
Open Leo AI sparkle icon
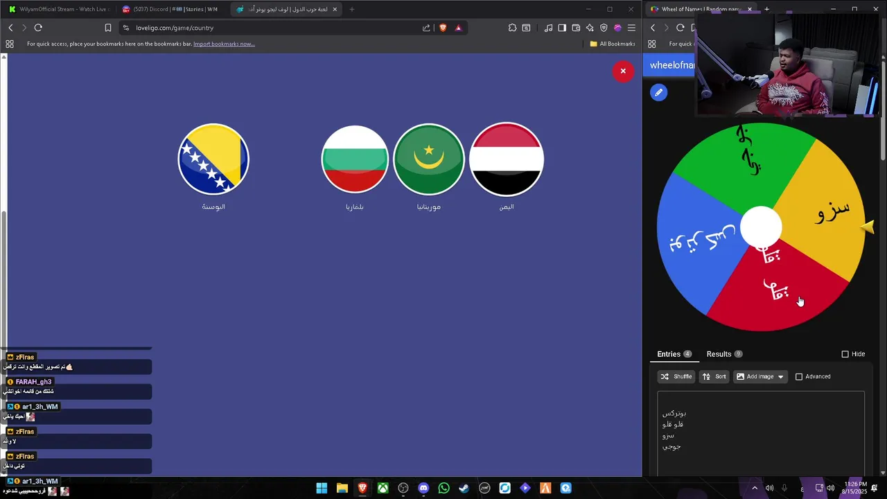pyautogui.click(x=590, y=28)
